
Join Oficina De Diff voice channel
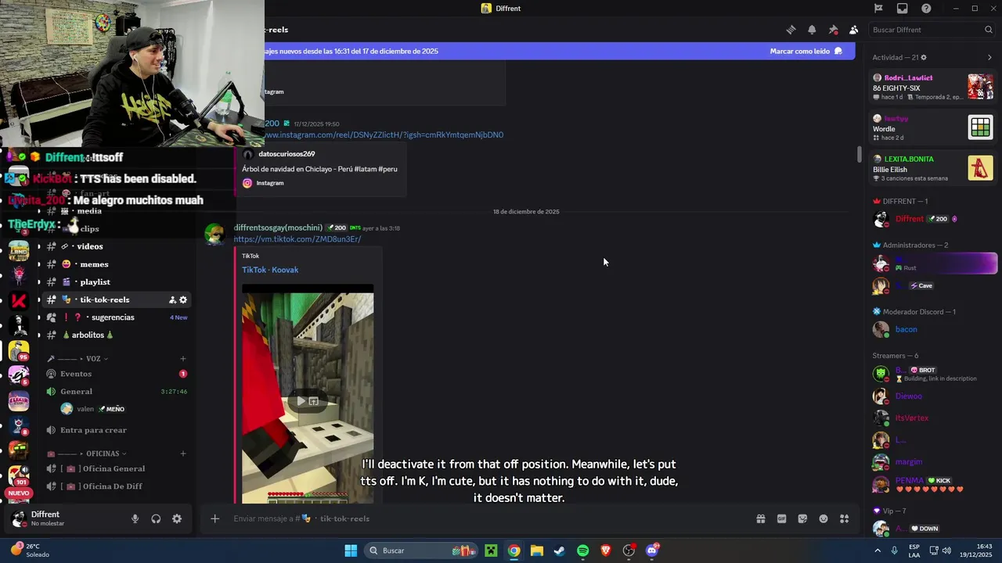click(116, 486)
